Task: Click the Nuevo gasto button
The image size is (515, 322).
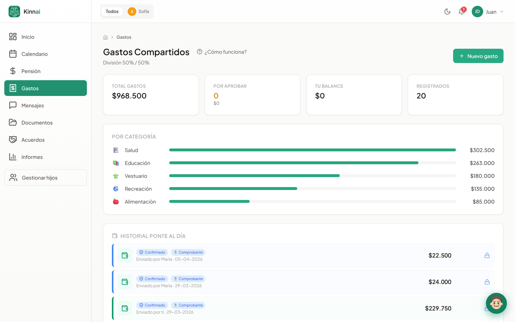Action: (478, 56)
